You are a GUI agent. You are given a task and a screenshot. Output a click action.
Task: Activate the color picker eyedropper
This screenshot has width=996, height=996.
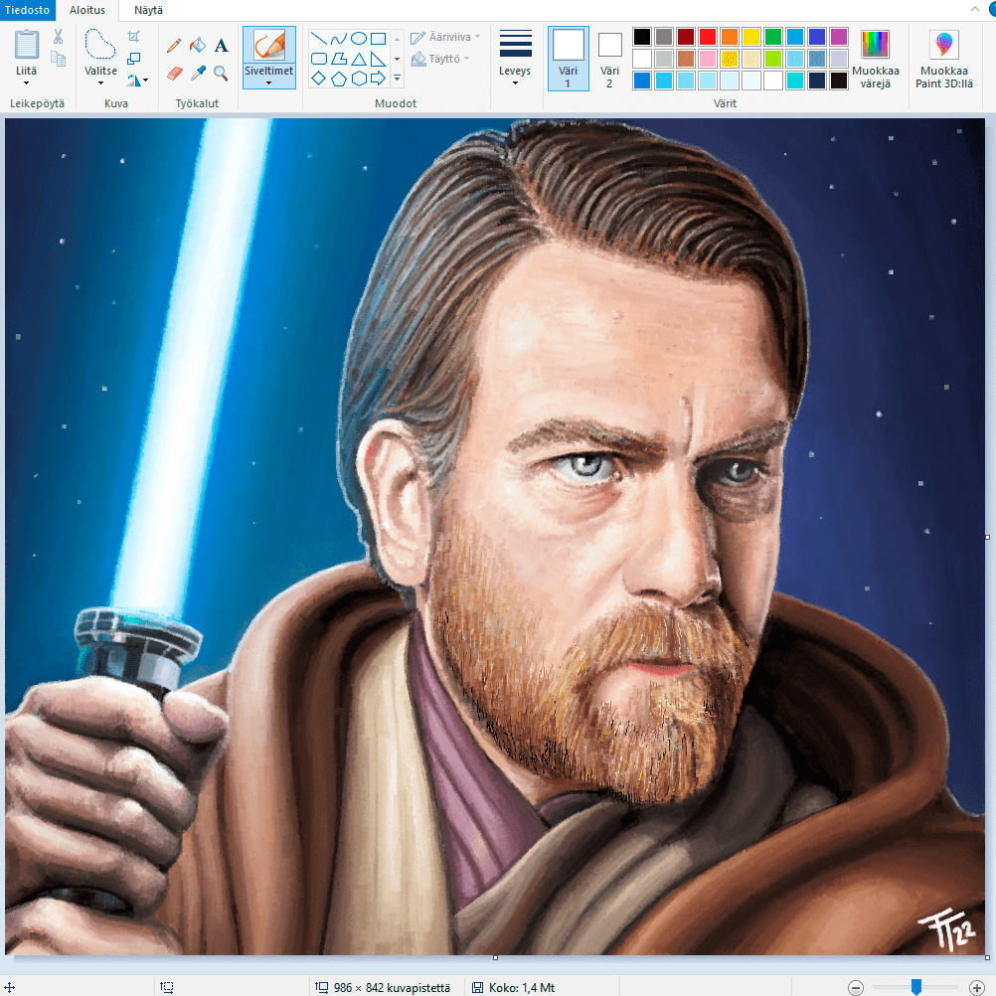198,74
